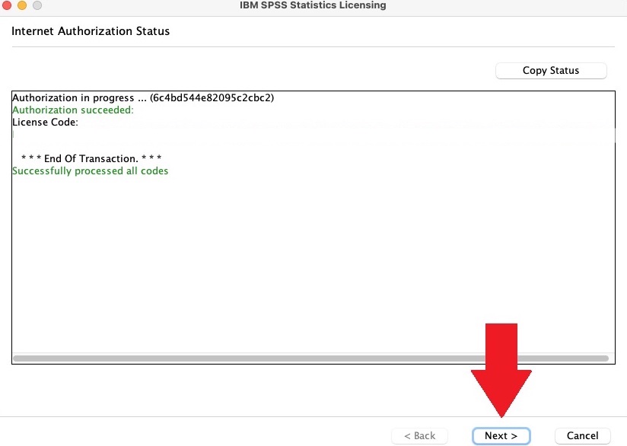Click the 'IBM SPSS Statistics Licensing' title bar
Image resolution: width=627 pixels, height=446 pixels.
[x=313, y=5]
